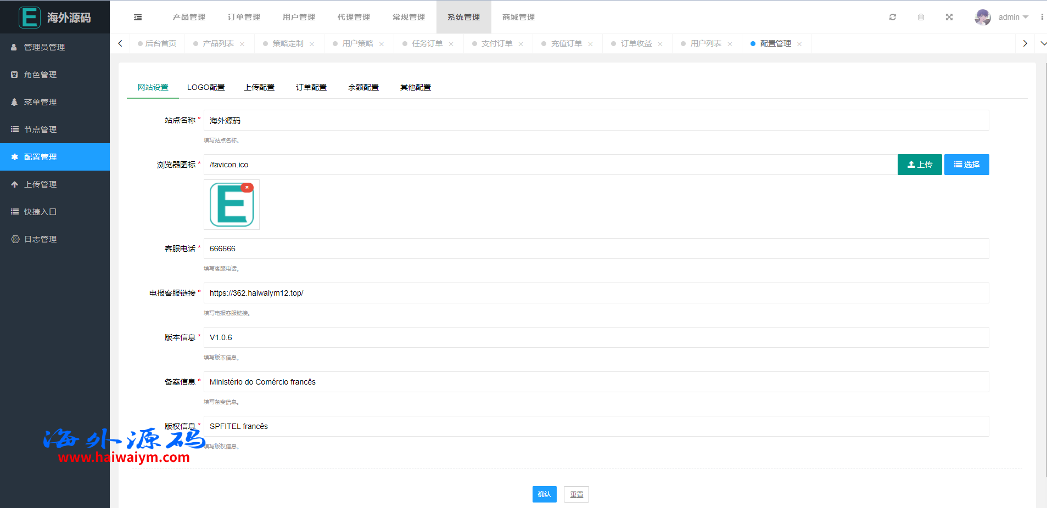This screenshot has width=1047, height=508.
Task: Close the 产品列表 tab
Action: pyautogui.click(x=242, y=44)
